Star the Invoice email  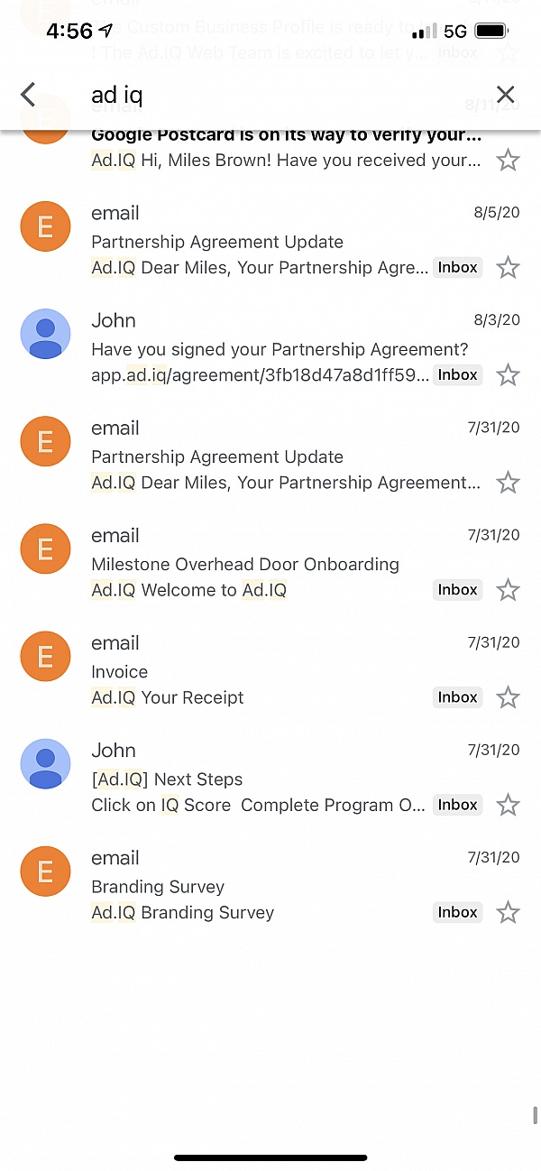509,697
